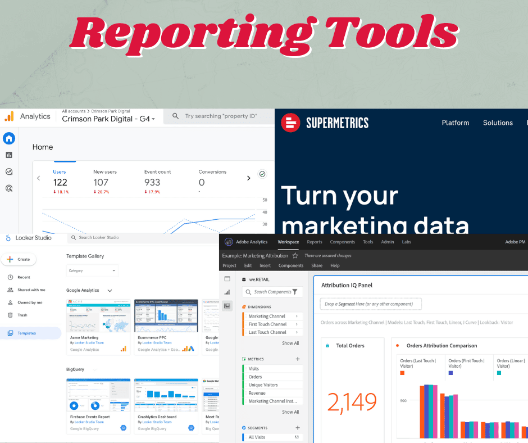Toggle the Conversions snapshot check mark
Viewport: 528px width, 443px height.
tap(262, 174)
